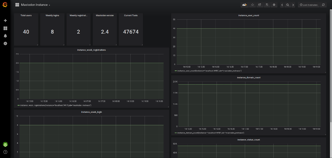Click the Mastodon version value 2.4
The image size is (332, 158).
105,32
